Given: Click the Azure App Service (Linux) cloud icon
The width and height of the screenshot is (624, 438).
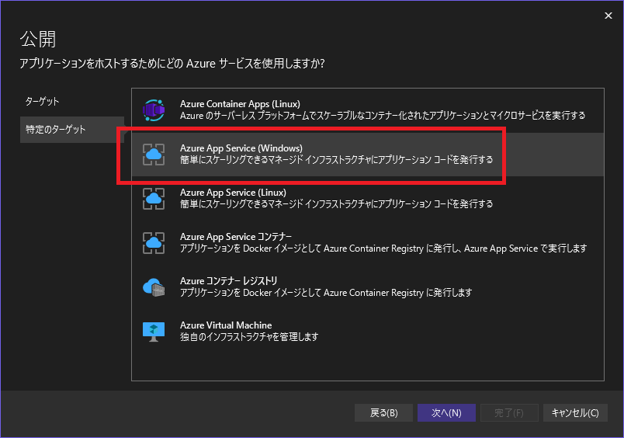Looking at the screenshot, I should point(154,198).
